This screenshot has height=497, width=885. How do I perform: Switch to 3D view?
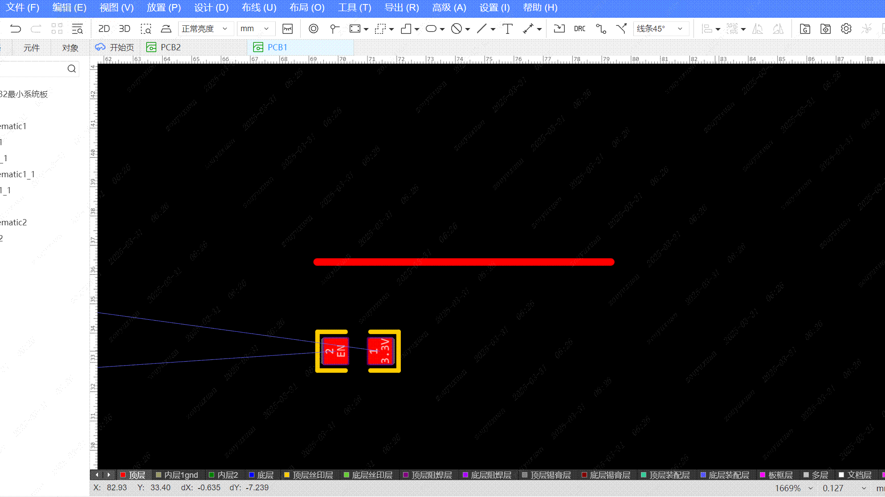tap(124, 29)
